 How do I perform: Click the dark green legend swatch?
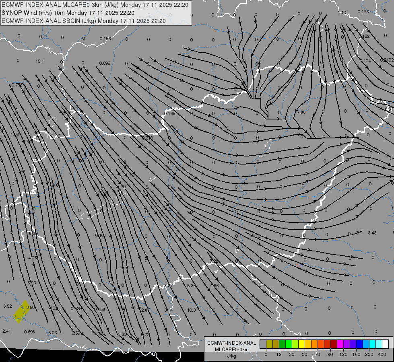(283, 344)
